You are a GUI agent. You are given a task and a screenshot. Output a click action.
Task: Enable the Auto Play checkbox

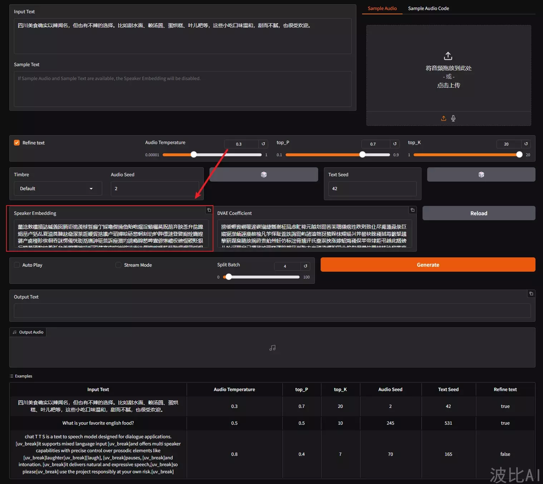click(17, 265)
